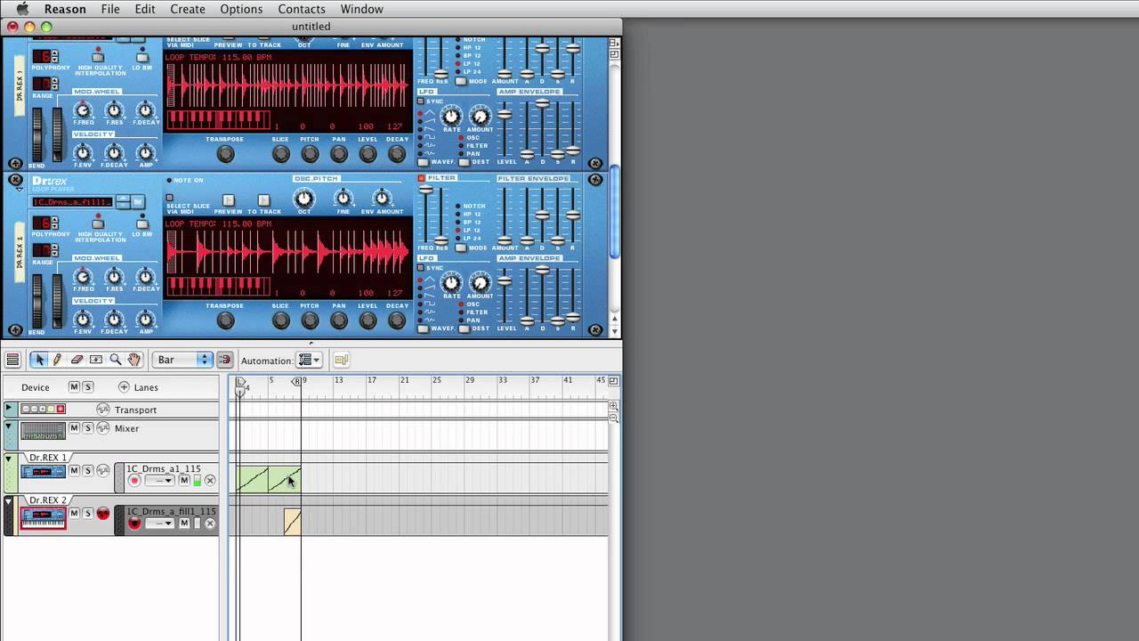Open the Contacts menu

pyautogui.click(x=302, y=9)
